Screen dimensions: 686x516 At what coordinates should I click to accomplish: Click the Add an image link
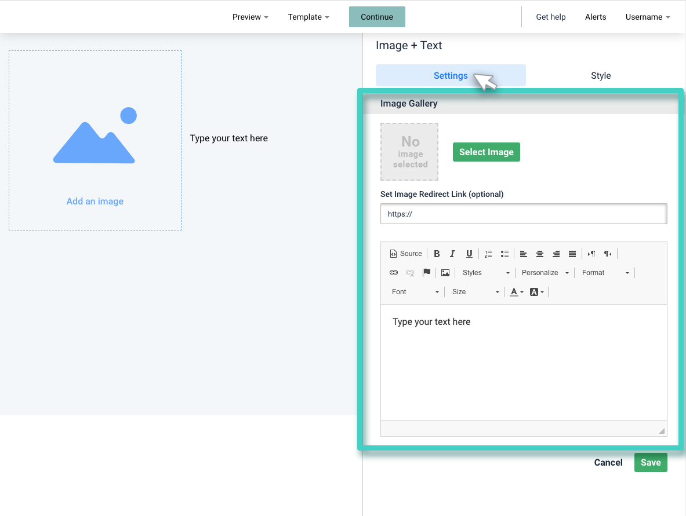pos(95,202)
